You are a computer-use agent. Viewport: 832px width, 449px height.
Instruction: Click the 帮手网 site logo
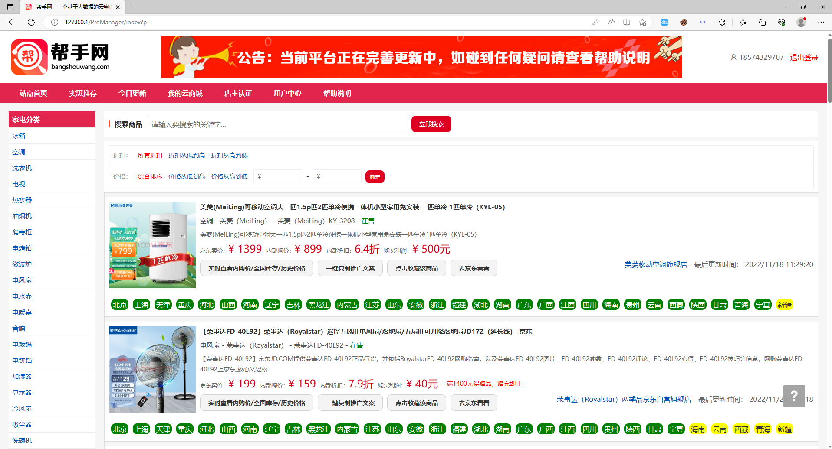click(x=60, y=57)
